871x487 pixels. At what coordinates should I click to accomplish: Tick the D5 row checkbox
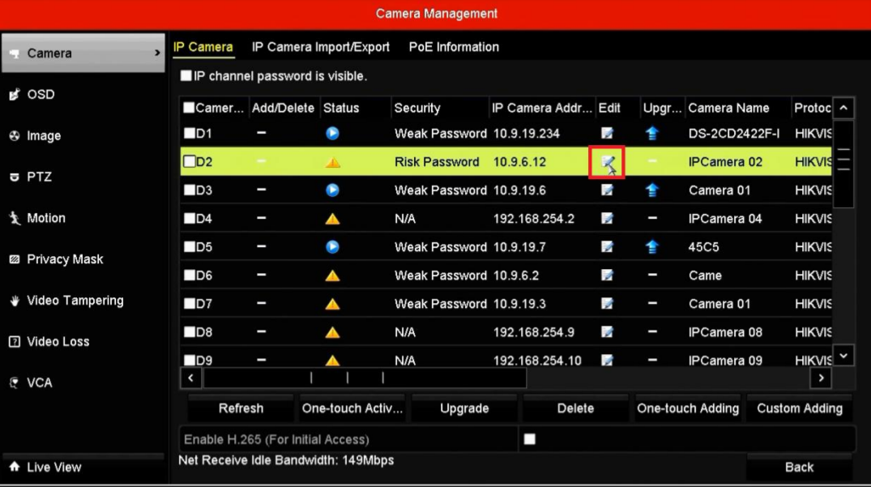[190, 246]
